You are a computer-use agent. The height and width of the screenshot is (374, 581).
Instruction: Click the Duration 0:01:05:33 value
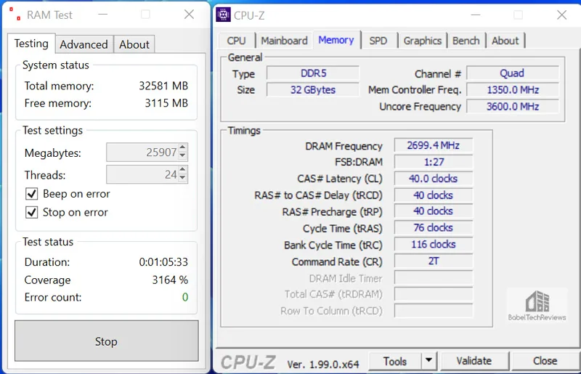point(163,262)
